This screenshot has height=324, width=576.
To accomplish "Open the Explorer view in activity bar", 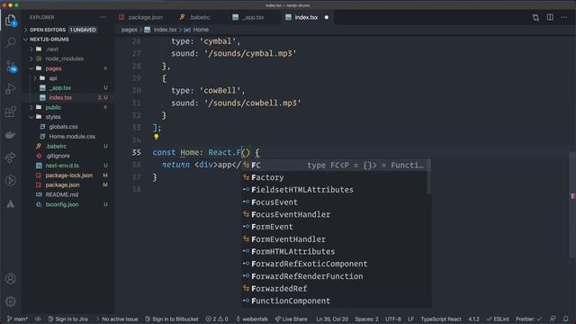I will click(x=11, y=20).
